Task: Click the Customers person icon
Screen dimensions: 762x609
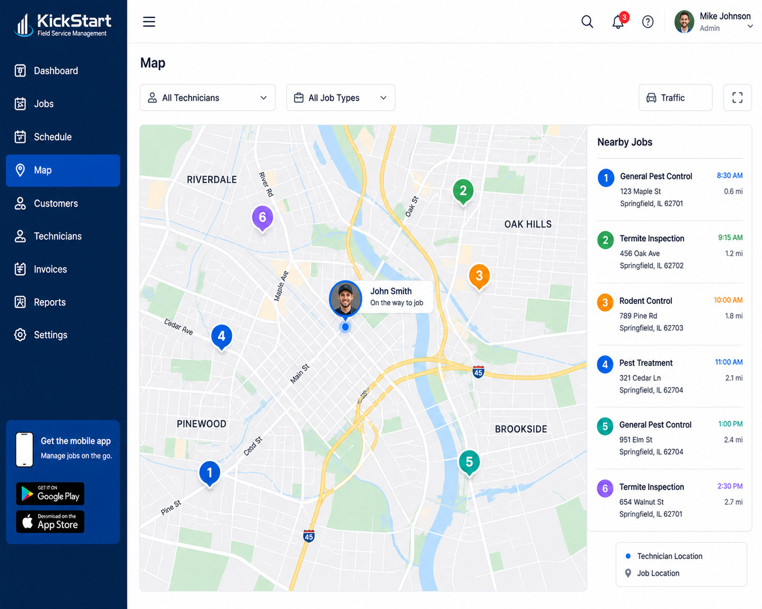Action: click(20, 204)
